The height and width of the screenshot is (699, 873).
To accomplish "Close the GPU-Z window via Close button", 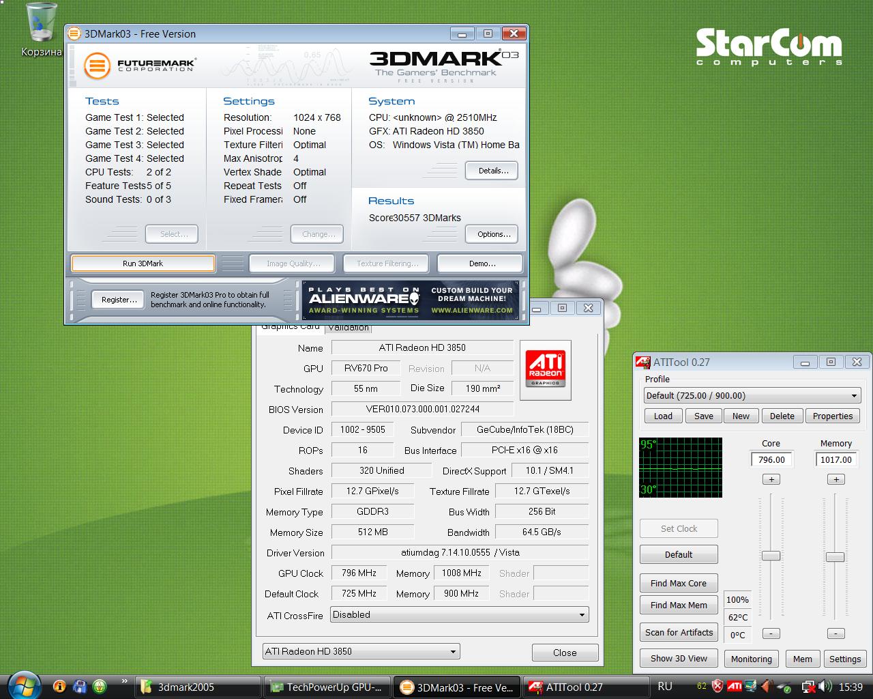I will point(565,653).
